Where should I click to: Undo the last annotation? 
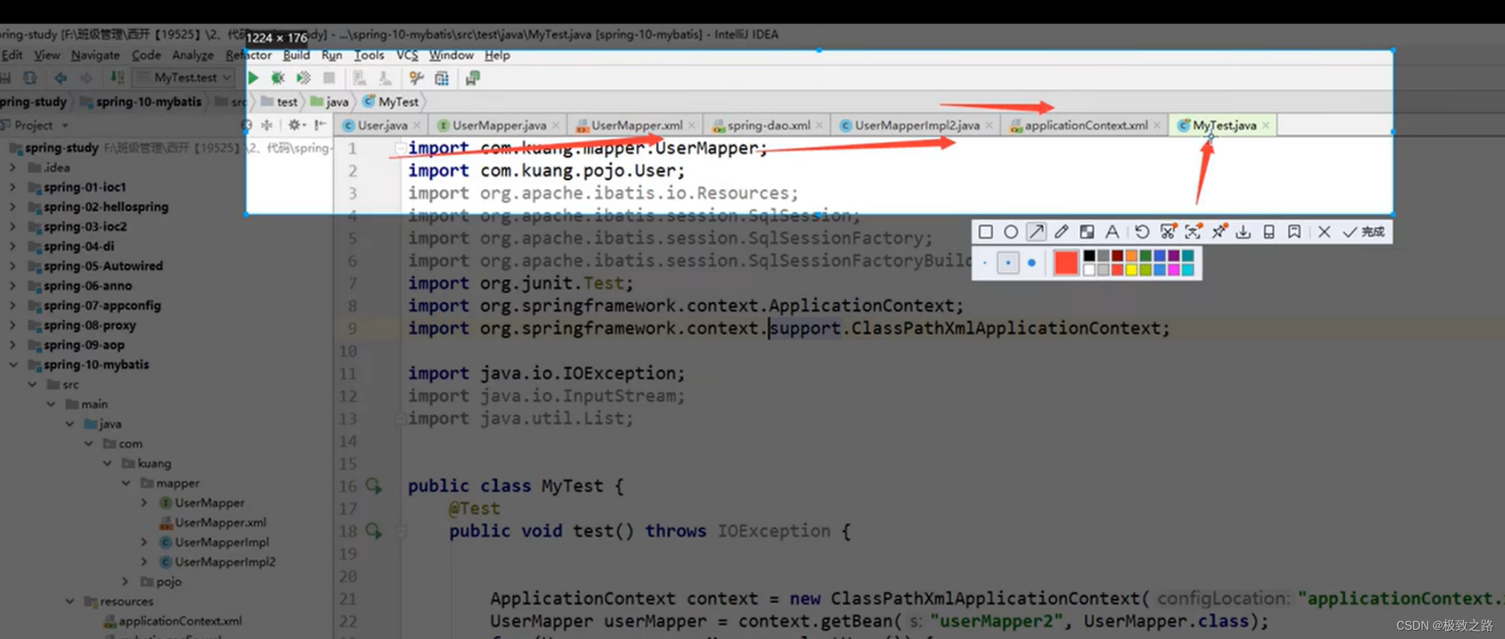click(1142, 232)
